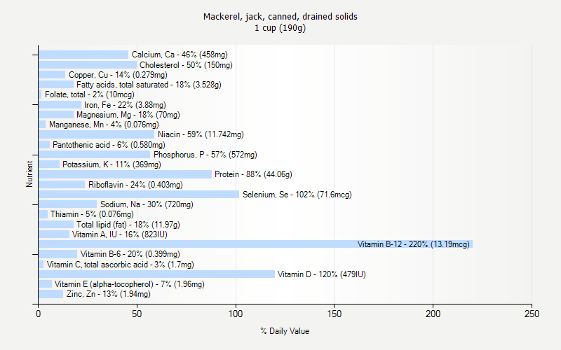The image size is (561, 350).
Task: Click the '200' x-axis tick label
Action: click(433, 314)
